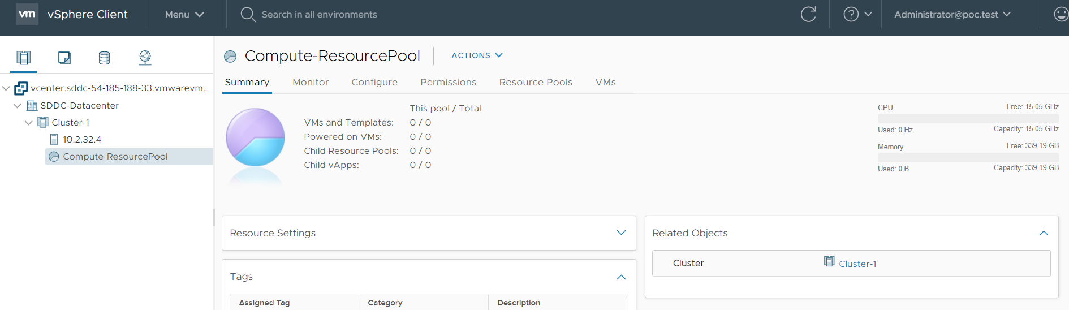Click the Category column header
This screenshot has width=1069, height=310.
tap(385, 303)
